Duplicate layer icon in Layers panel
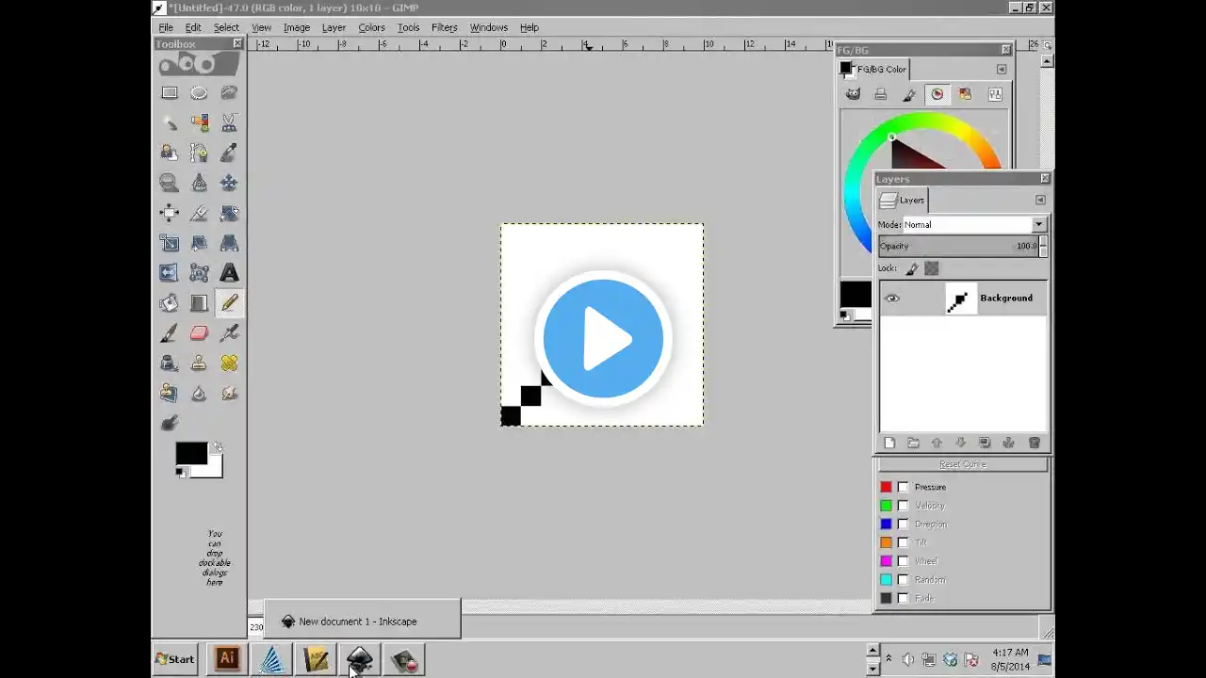 pos(985,443)
